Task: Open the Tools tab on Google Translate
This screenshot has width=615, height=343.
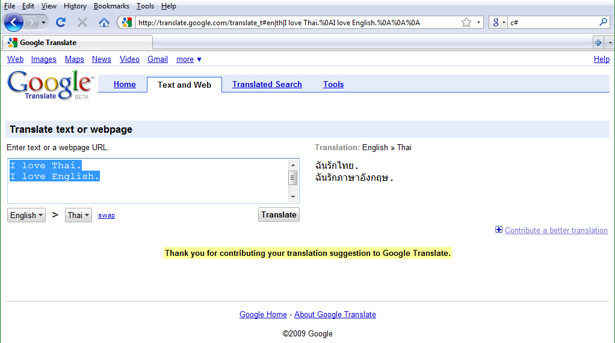Action: coord(333,84)
